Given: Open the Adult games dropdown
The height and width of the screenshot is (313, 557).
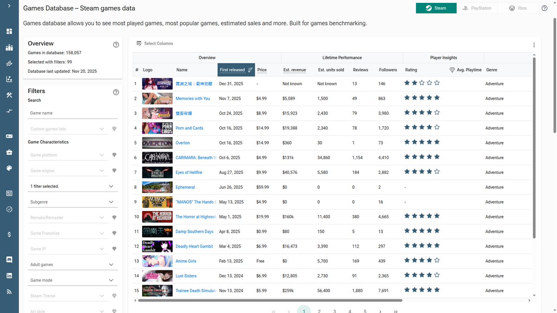Looking at the screenshot, I should 111,264.
